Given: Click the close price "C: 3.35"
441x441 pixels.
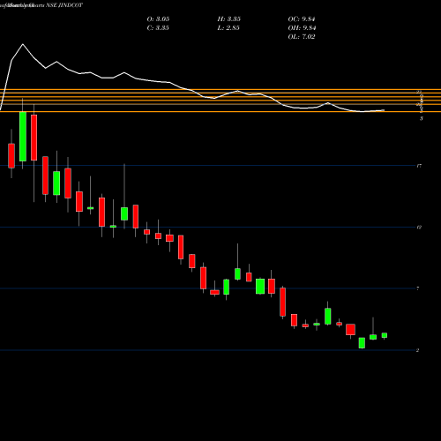Looking at the screenshot, I should [x=158, y=28].
